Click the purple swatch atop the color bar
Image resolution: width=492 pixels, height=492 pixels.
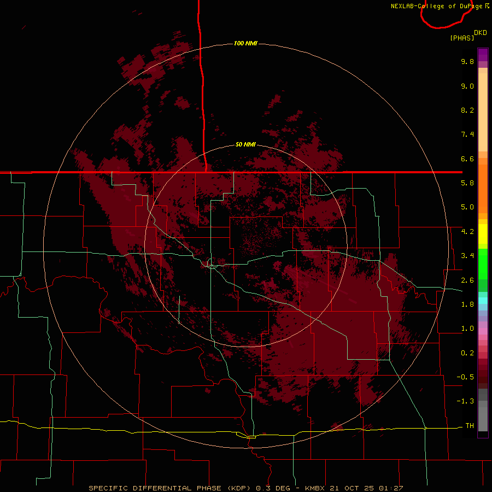[x=483, y=55]
